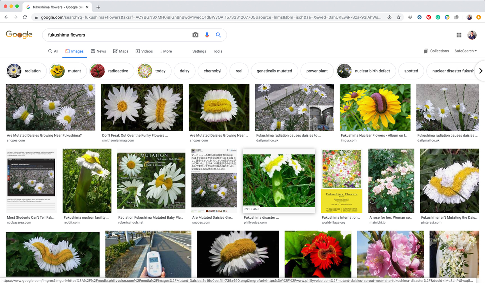Viewport: 485px width, 283px height.
Task: Open search Tools
Action: (218, 51)
